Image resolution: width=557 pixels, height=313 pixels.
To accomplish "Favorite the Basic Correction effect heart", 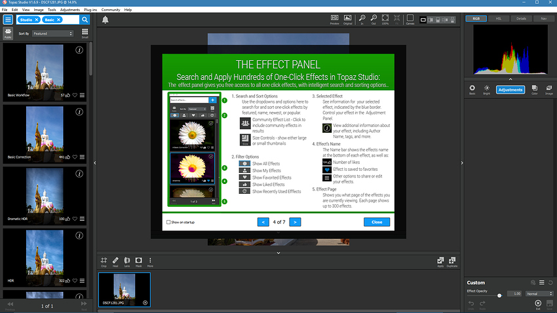I will coord(75,157).
